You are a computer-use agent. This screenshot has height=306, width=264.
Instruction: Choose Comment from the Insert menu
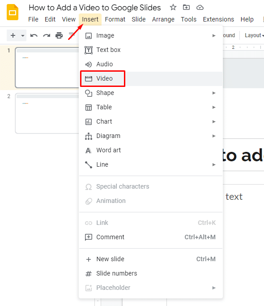click(x=150, y=237)
